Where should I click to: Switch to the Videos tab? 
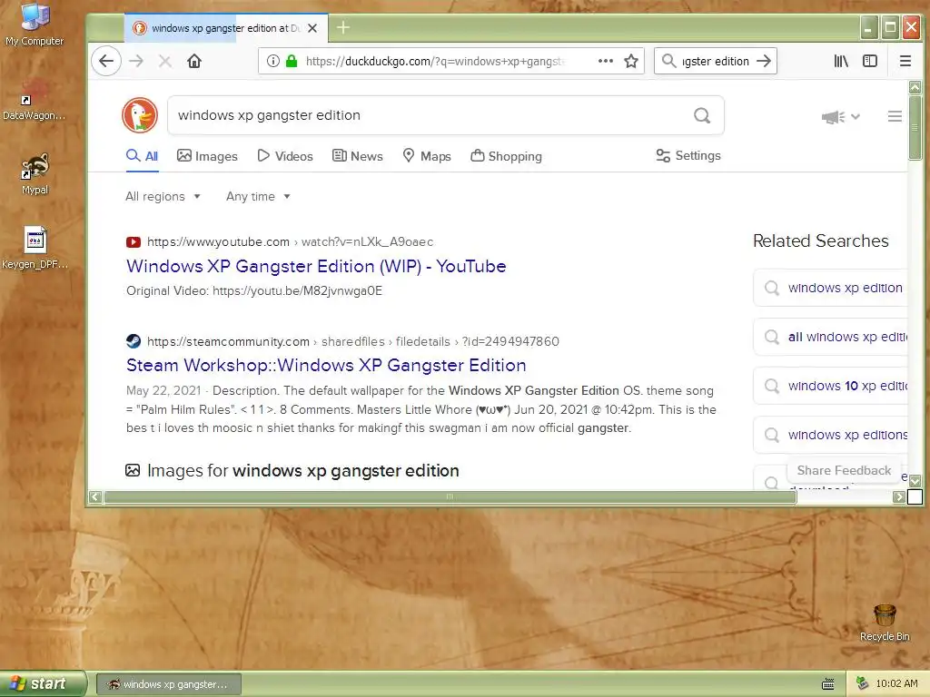point(284,156)
